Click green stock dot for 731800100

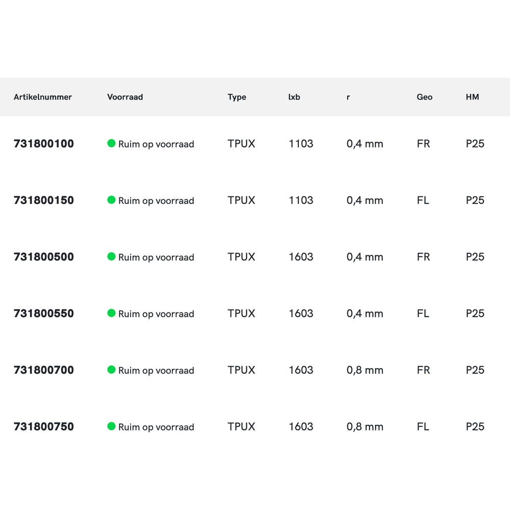(111, 143)
